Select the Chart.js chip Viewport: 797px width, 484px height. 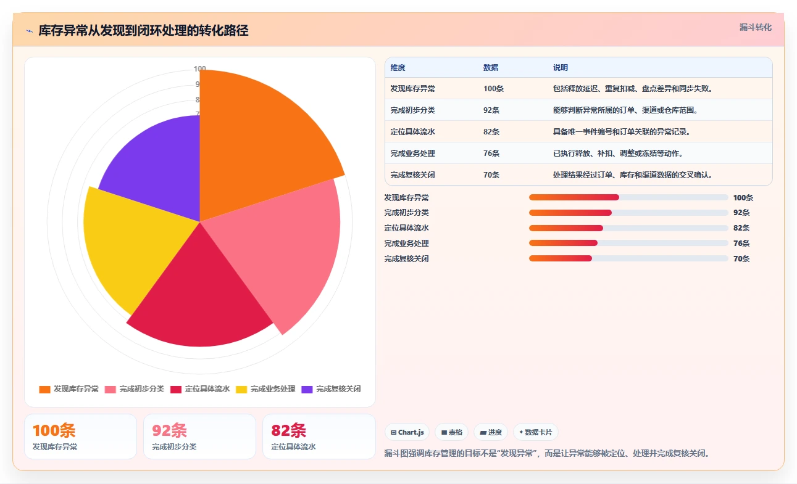pyautogui.click(x=407, y=432)
